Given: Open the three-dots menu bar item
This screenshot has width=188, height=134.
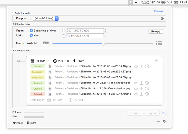Looking at the screenshot, I should (x=135, y=2).
